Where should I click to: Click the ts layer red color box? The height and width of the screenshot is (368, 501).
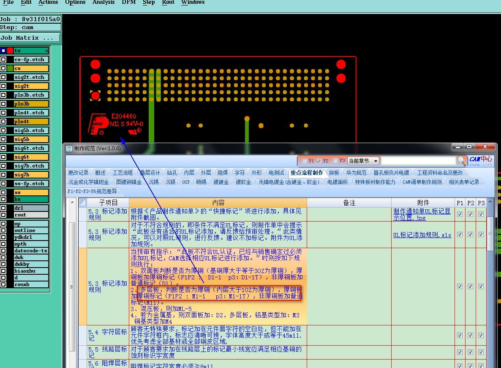point(10,50)
